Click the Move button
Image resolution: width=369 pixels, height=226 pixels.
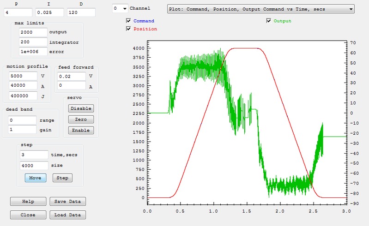pyautogui.click(x=35, y=178)
